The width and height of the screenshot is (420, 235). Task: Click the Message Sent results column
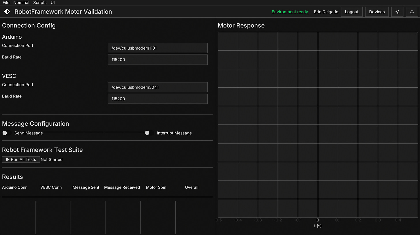tap(86, 187)
